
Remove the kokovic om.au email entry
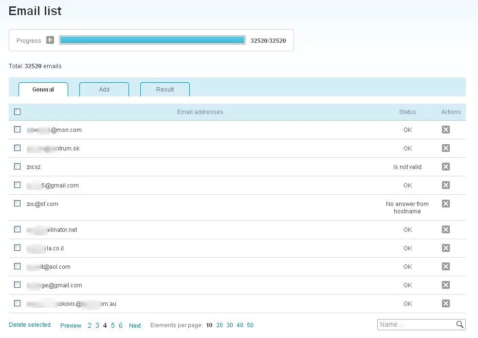(446, 303)
